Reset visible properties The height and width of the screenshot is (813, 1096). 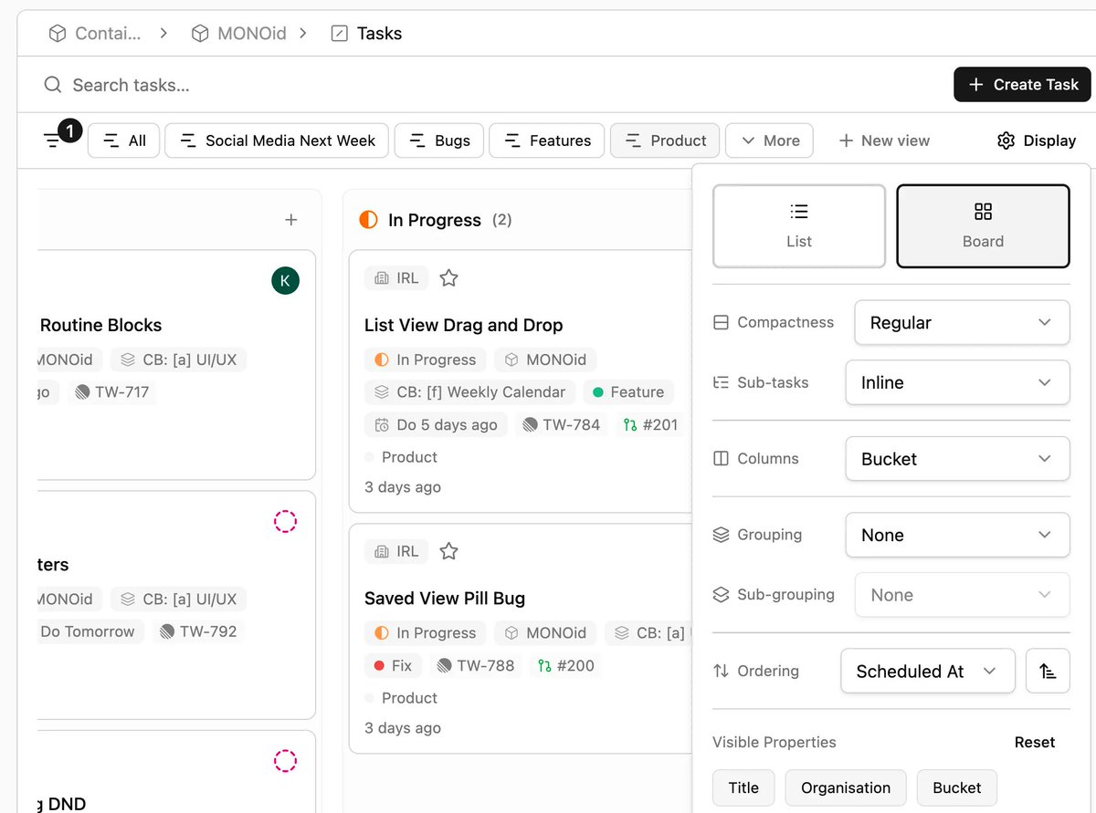(1035, 742)
